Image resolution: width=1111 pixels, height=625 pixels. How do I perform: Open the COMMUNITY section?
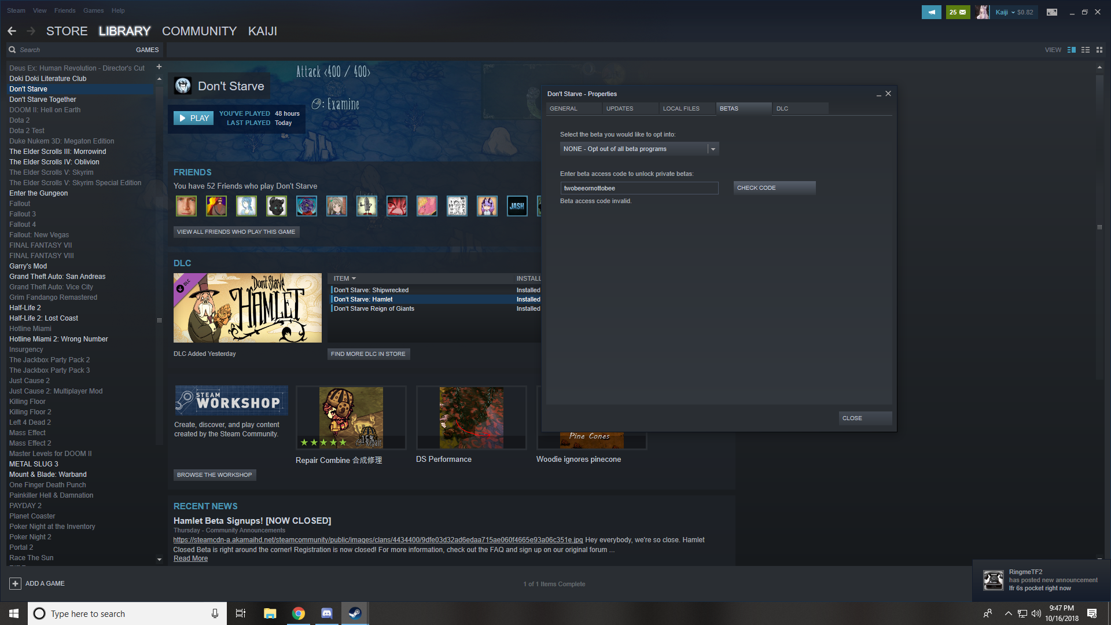pyautogui.click(x=199, y=31)
